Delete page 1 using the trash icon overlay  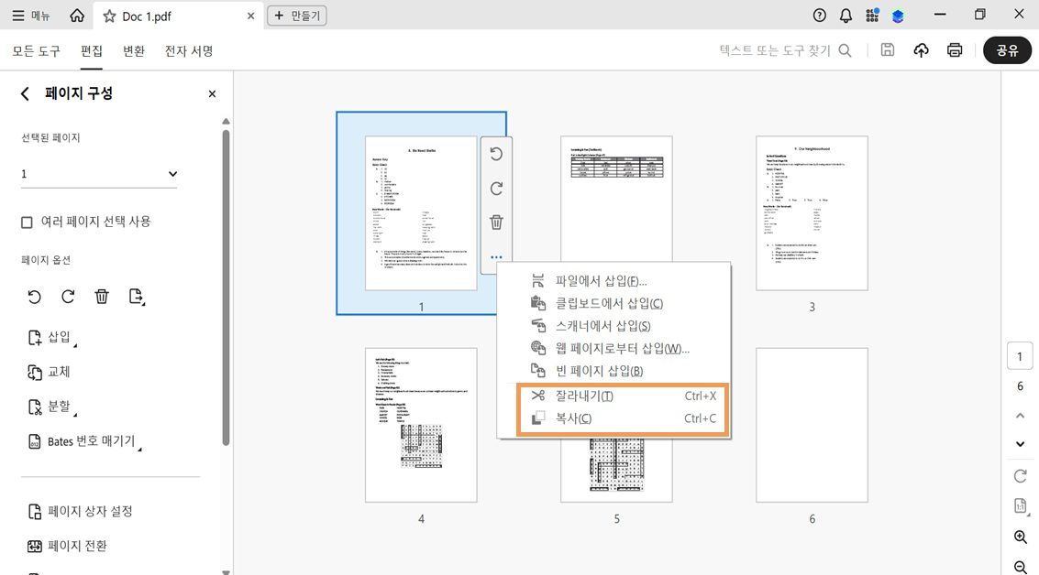pyautogui.click(x=496, y=222)
